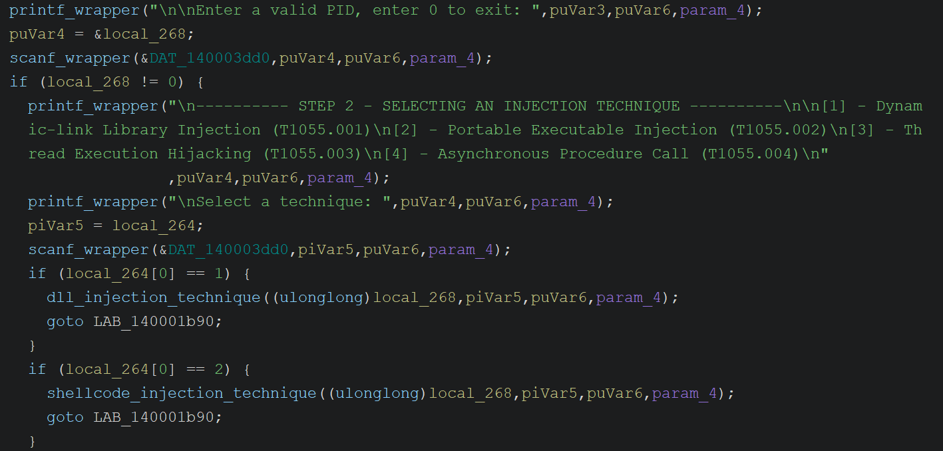Click DAT_140003dd0 in the piVar5 scanf call
943x451 pixels.
(228, 249)
